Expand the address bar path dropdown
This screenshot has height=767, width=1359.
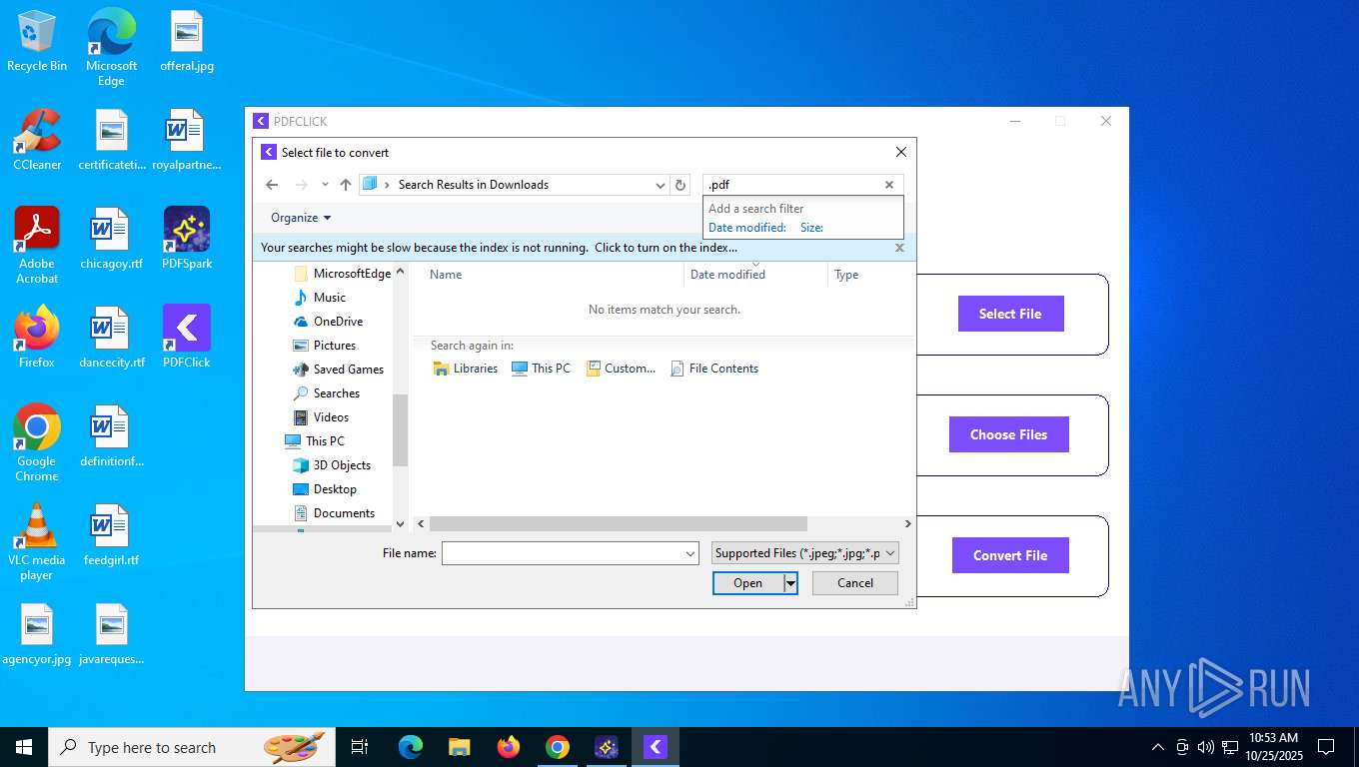tap(660, 185)
